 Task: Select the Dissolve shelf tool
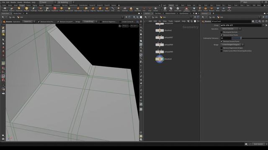tap(107, 9)
